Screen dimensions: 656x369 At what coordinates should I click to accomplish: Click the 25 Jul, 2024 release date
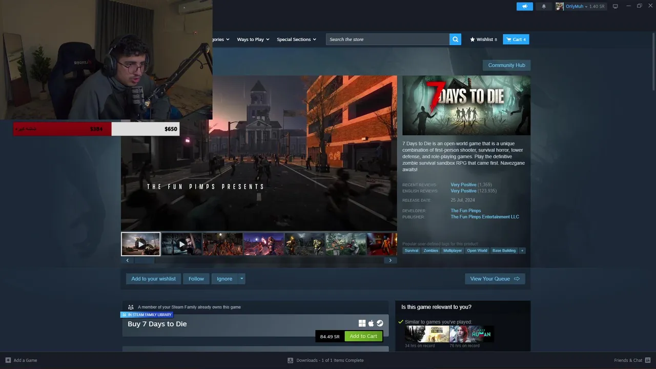(462, 200)
